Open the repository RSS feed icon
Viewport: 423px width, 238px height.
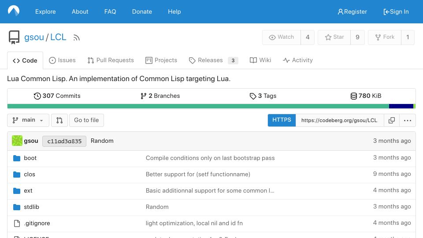coord(76,37)
